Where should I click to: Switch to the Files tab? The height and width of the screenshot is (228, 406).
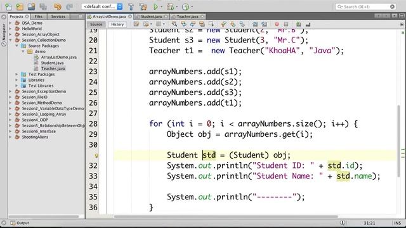click(x=39, y=16)
